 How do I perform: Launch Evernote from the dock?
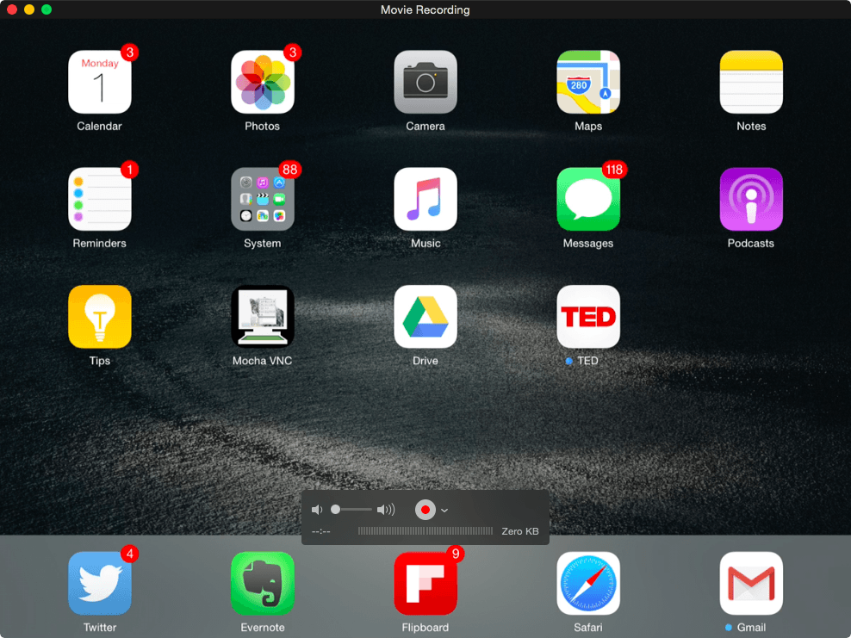coord(263,583)
